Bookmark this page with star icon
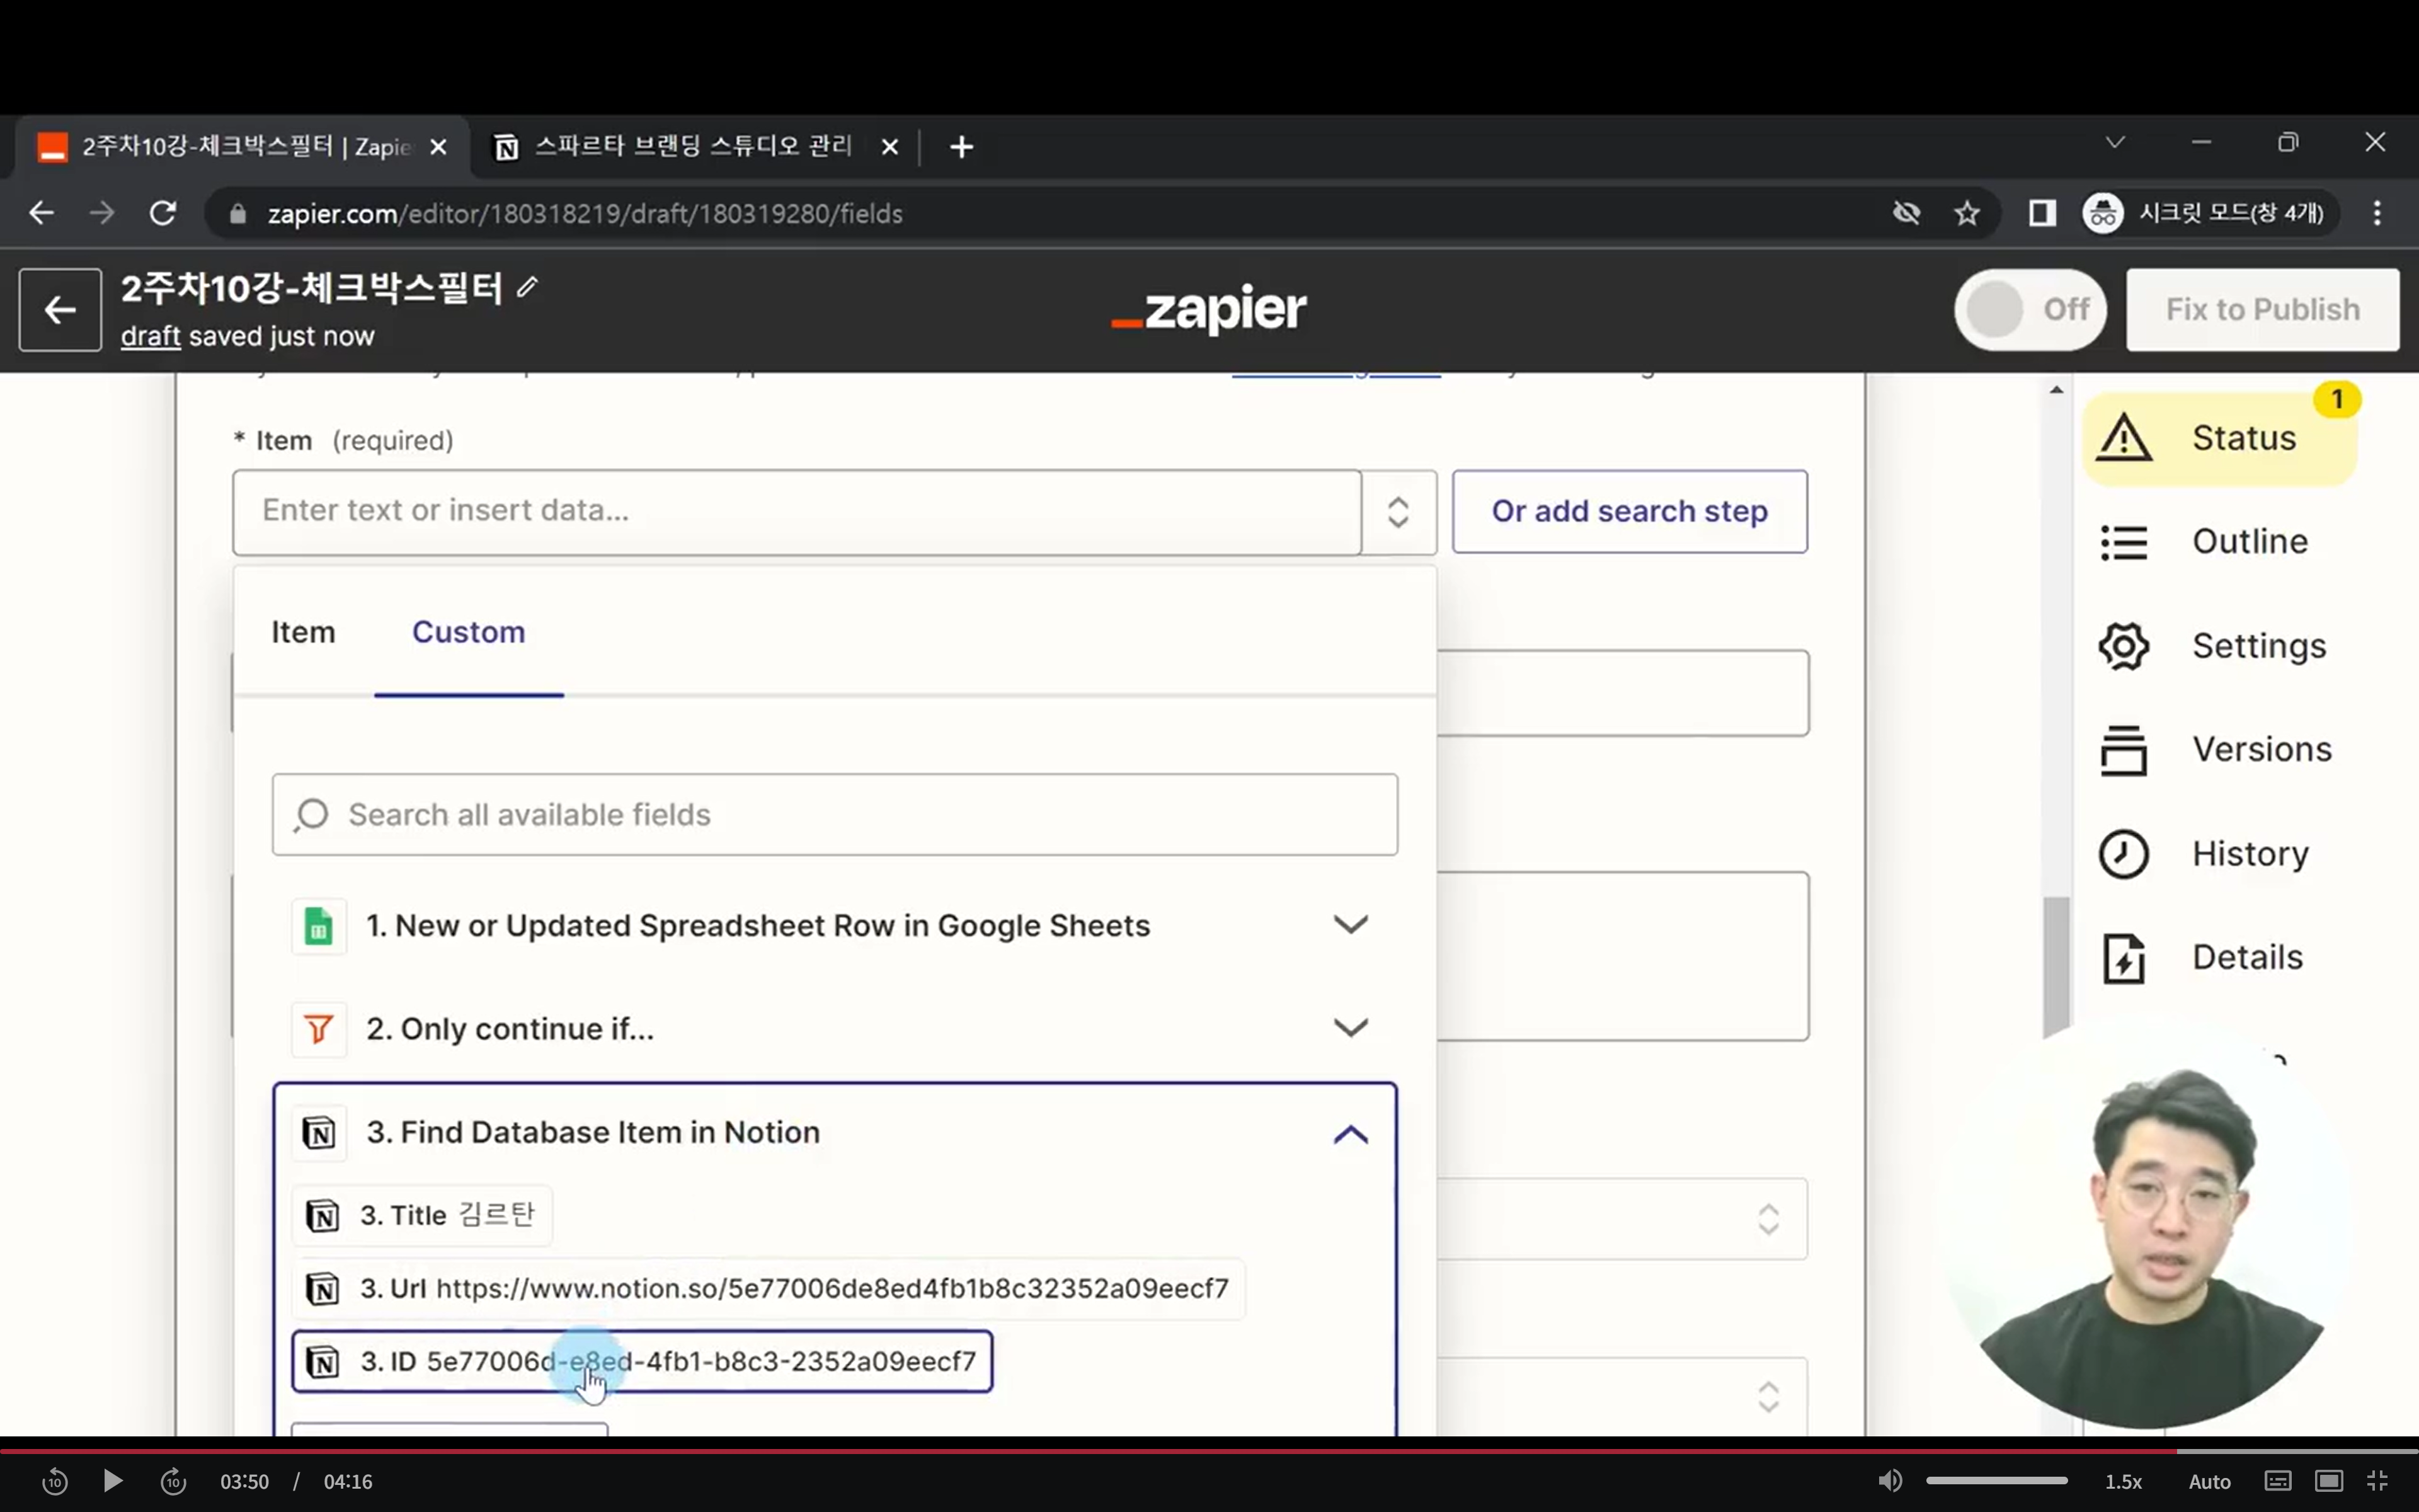 (1967, 213)
